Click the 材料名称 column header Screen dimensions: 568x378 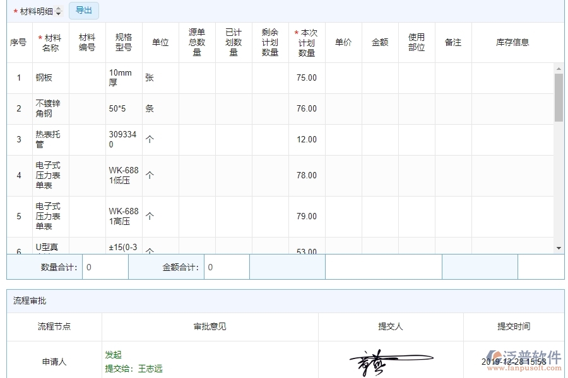point(52,42)
